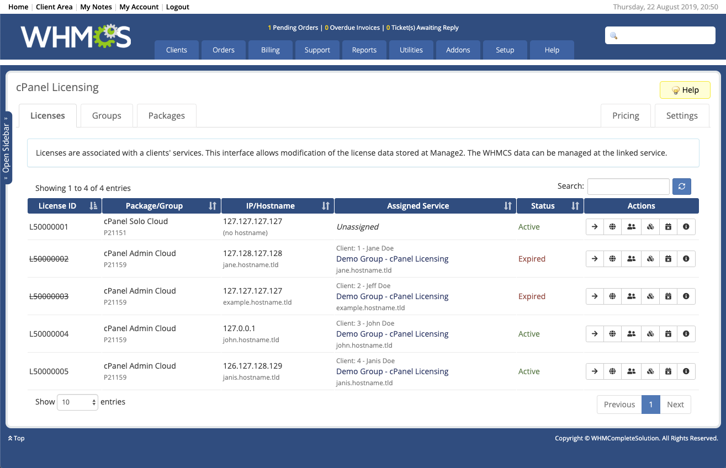Click the users icon in the L50000005 row
726x468 pixels.
click(x=632, y=371)
